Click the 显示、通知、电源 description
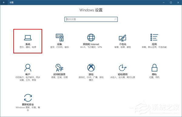The height and width of the screenshot is (117, 182). 28,47
